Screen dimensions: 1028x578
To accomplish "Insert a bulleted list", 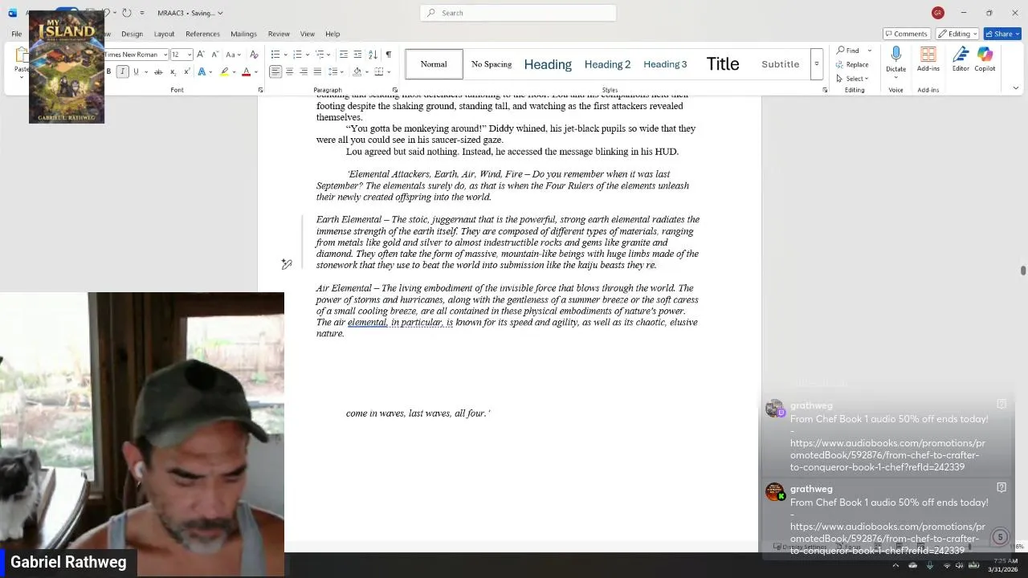I will click(x=275, y=55).
